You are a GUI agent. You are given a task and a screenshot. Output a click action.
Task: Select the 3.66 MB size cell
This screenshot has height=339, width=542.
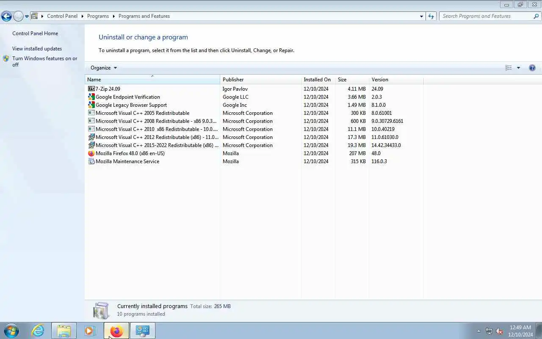click(x=357, y=97)
